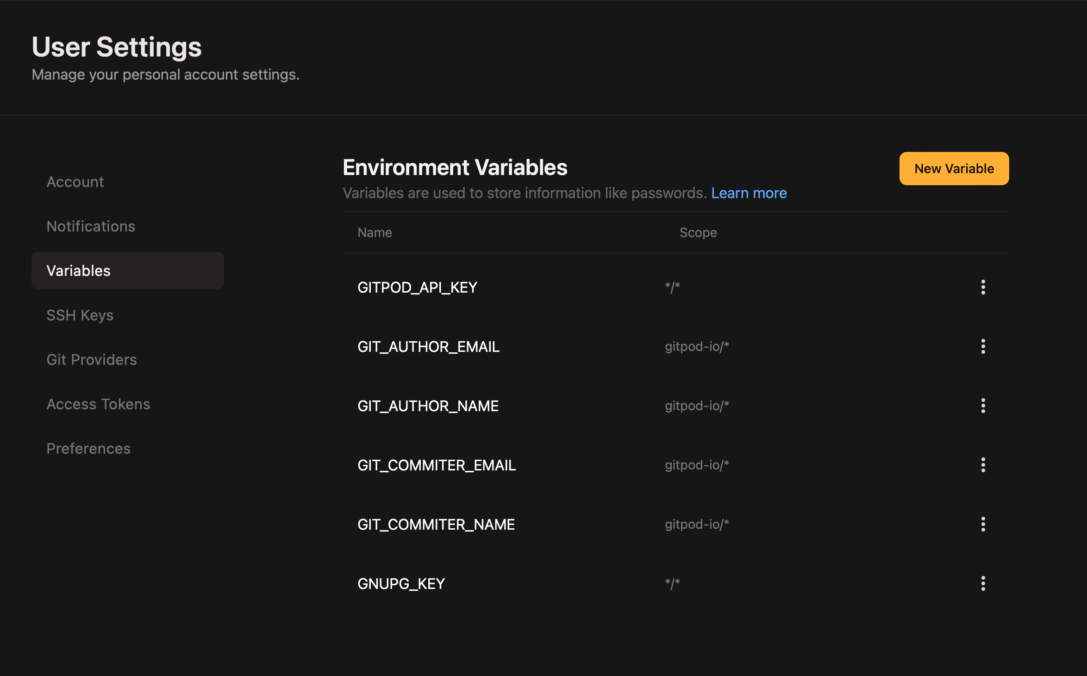The width and height of the screenshot is (1087, 676).
Task: Click the three-dot menu for GIT_COMMITER_NAME
Action: [983, 524]
